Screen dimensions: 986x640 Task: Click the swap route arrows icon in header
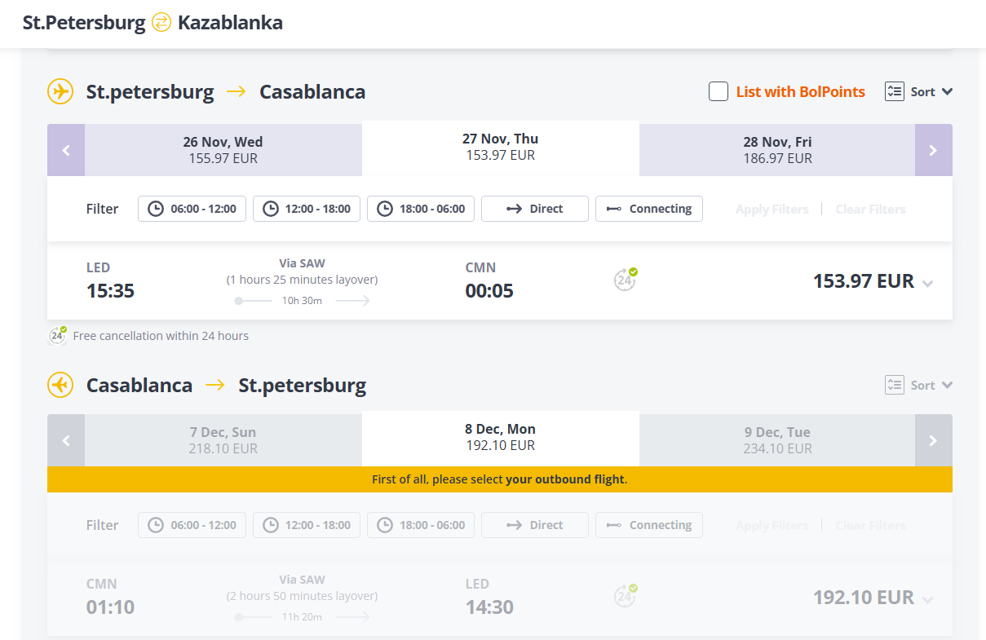pos(162,23)
